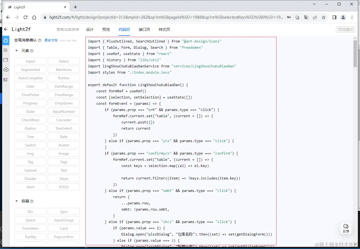Click the Avatar element button
Screen dimensions: 360x249
point(64,145)
